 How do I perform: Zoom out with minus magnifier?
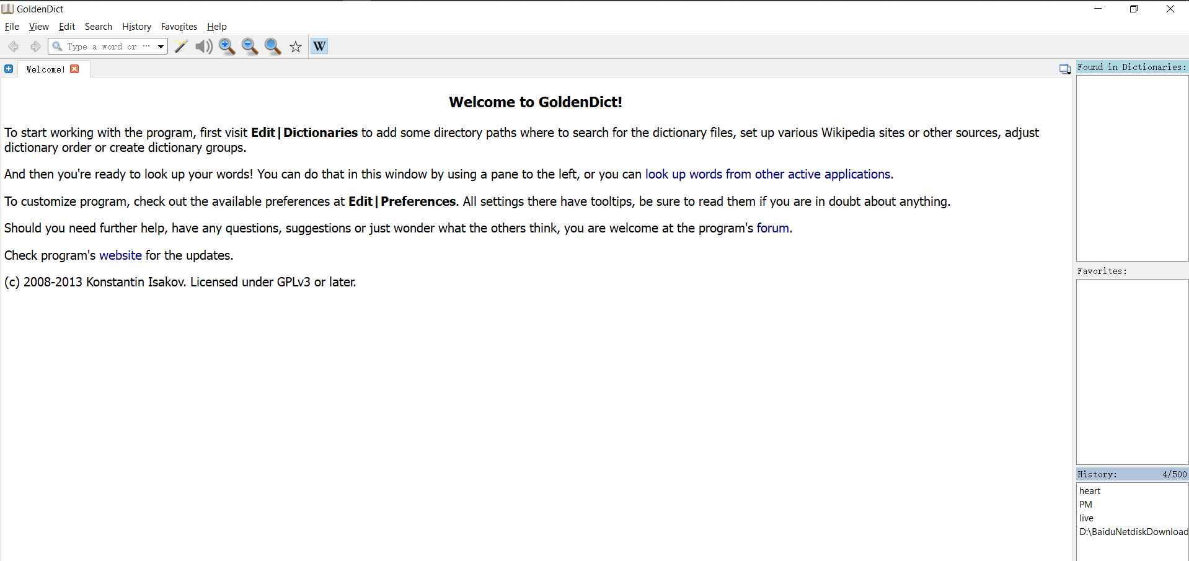(250, 46)
